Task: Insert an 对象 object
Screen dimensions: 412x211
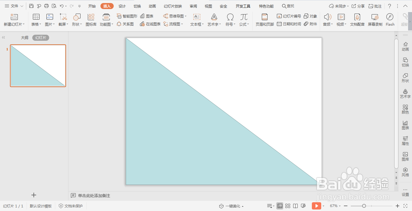Action: pos(310,16)
